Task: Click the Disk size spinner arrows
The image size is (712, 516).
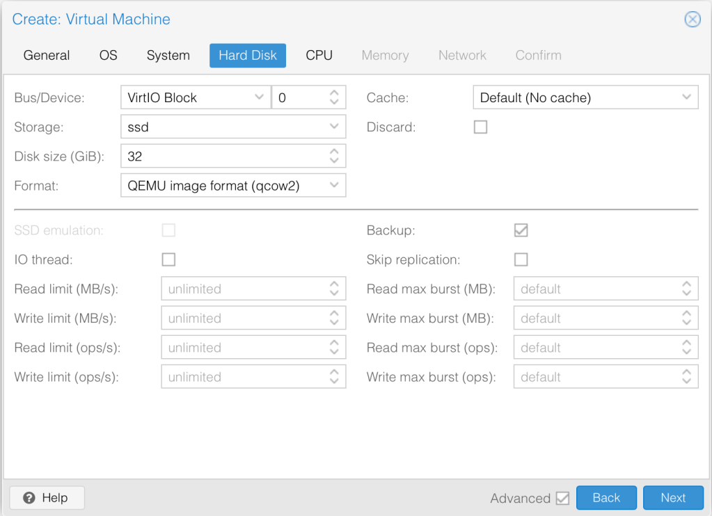Action: (x=335, y=156)
